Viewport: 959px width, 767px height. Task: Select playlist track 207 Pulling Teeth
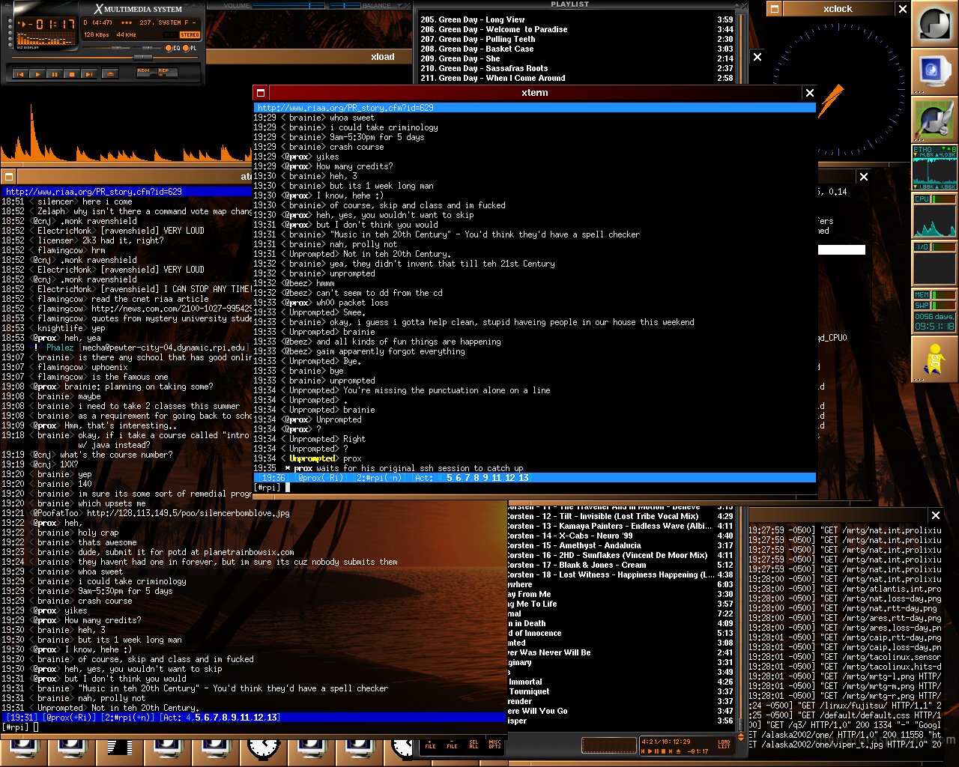click(577, 39)
